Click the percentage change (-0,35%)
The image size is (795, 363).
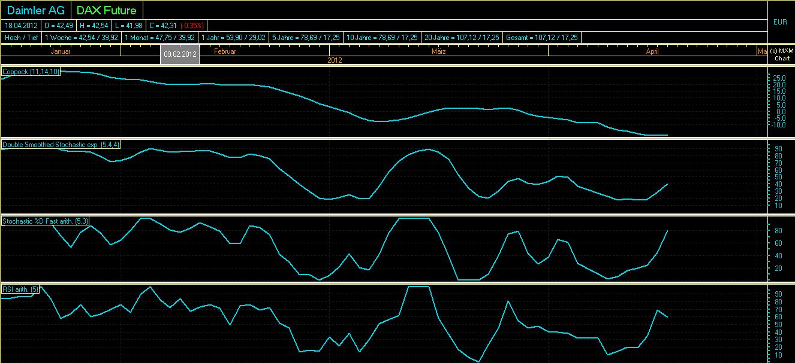(x=192, y=25)
